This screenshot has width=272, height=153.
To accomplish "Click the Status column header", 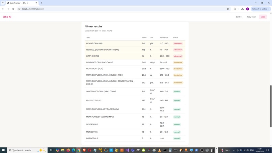I will [x=175, y=37].
